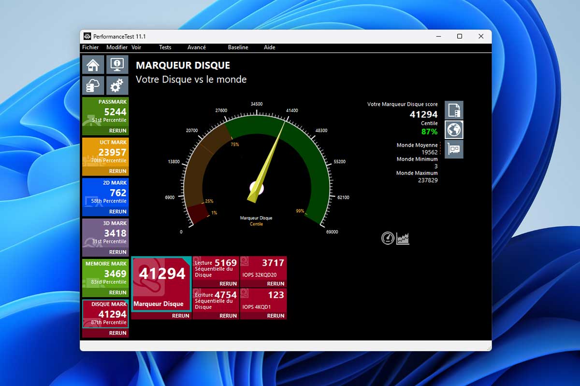Rerun the PassMark overall test

(117, 131)
